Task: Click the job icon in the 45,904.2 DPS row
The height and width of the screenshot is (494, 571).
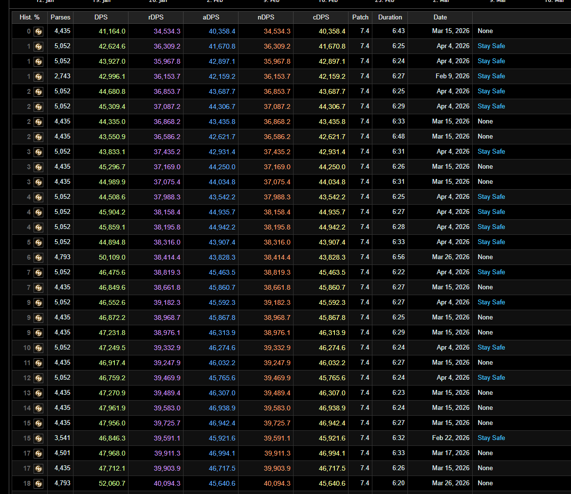Action: tap(38, 212)
